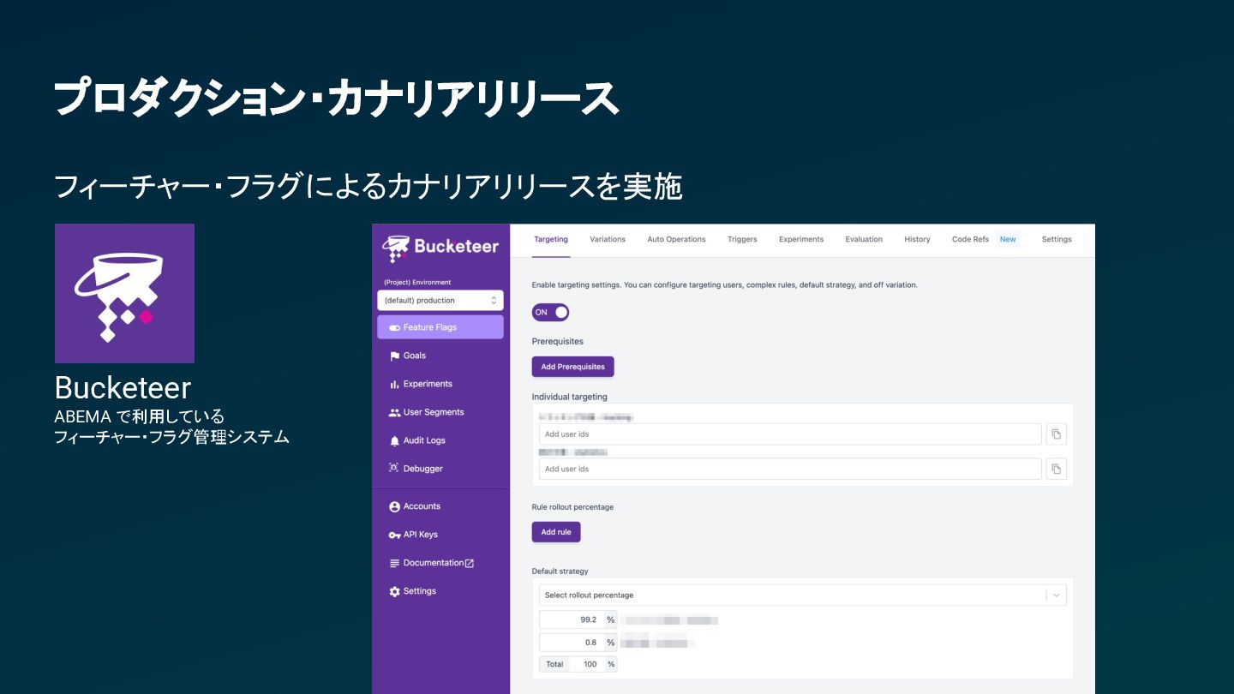Copy user ids from the first targeting row
Viewport: 1234px width, 694px height.
[1057, 434]
